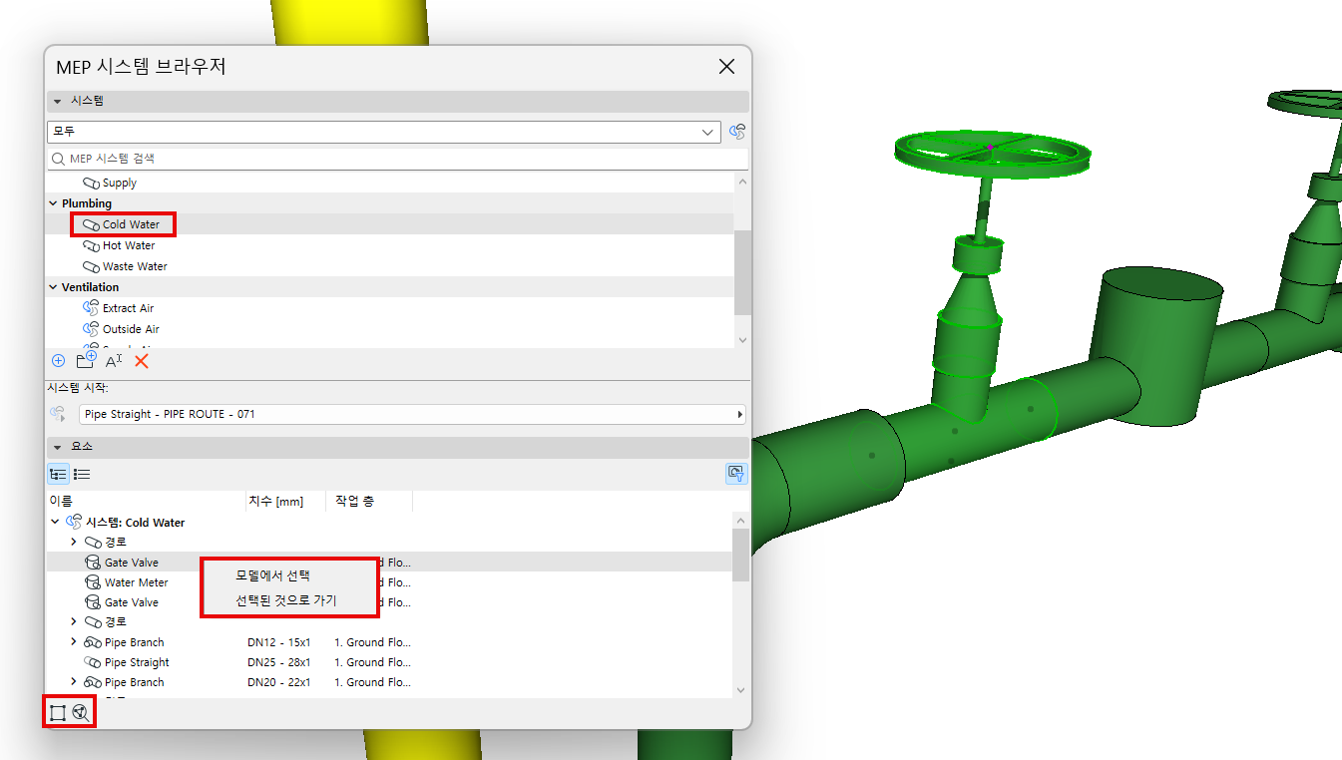
Task: Click the elements list scrollbar thumb
Action: click(x=741, y=555)
